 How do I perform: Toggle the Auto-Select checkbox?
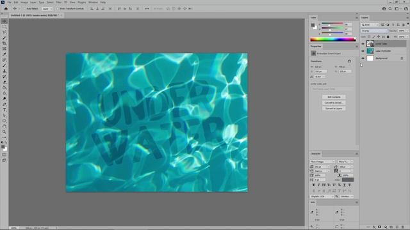click(24, 8)
